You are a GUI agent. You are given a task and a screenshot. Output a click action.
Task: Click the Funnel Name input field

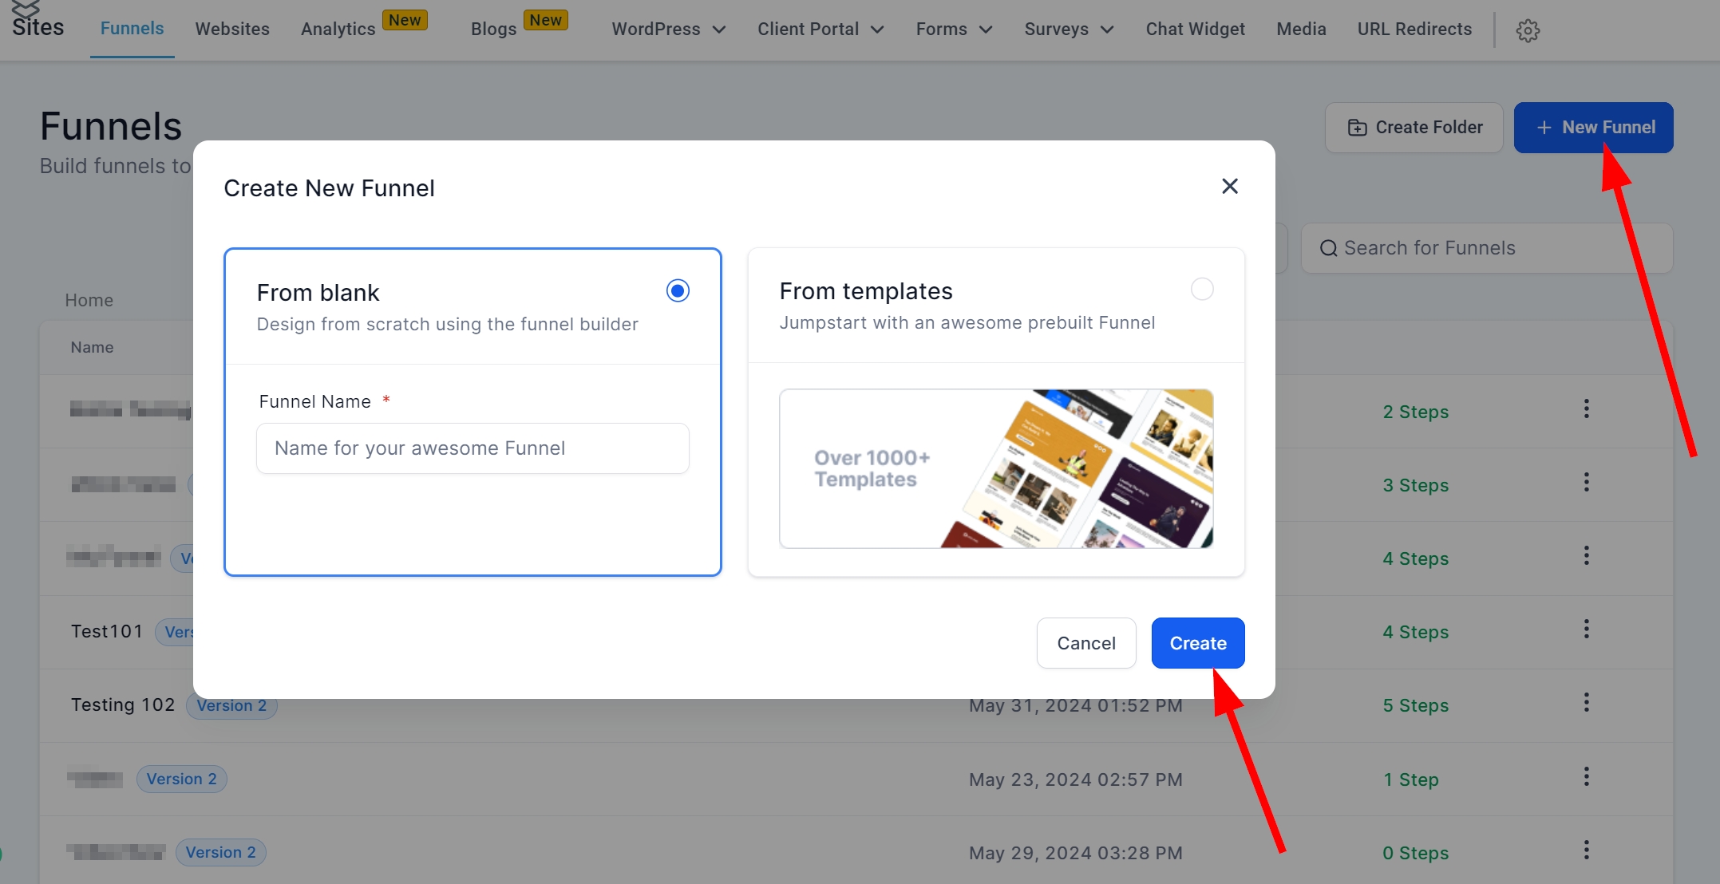pos(473,448)
